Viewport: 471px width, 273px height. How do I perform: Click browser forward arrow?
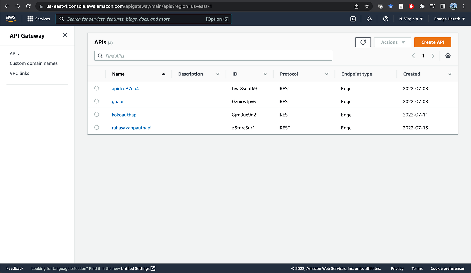[x=17, y=6]
